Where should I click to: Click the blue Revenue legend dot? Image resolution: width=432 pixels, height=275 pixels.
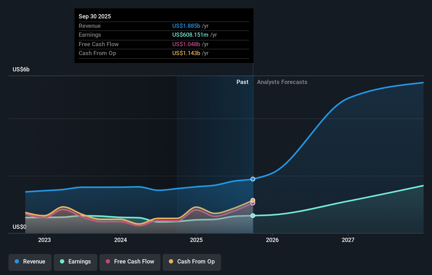17,261
